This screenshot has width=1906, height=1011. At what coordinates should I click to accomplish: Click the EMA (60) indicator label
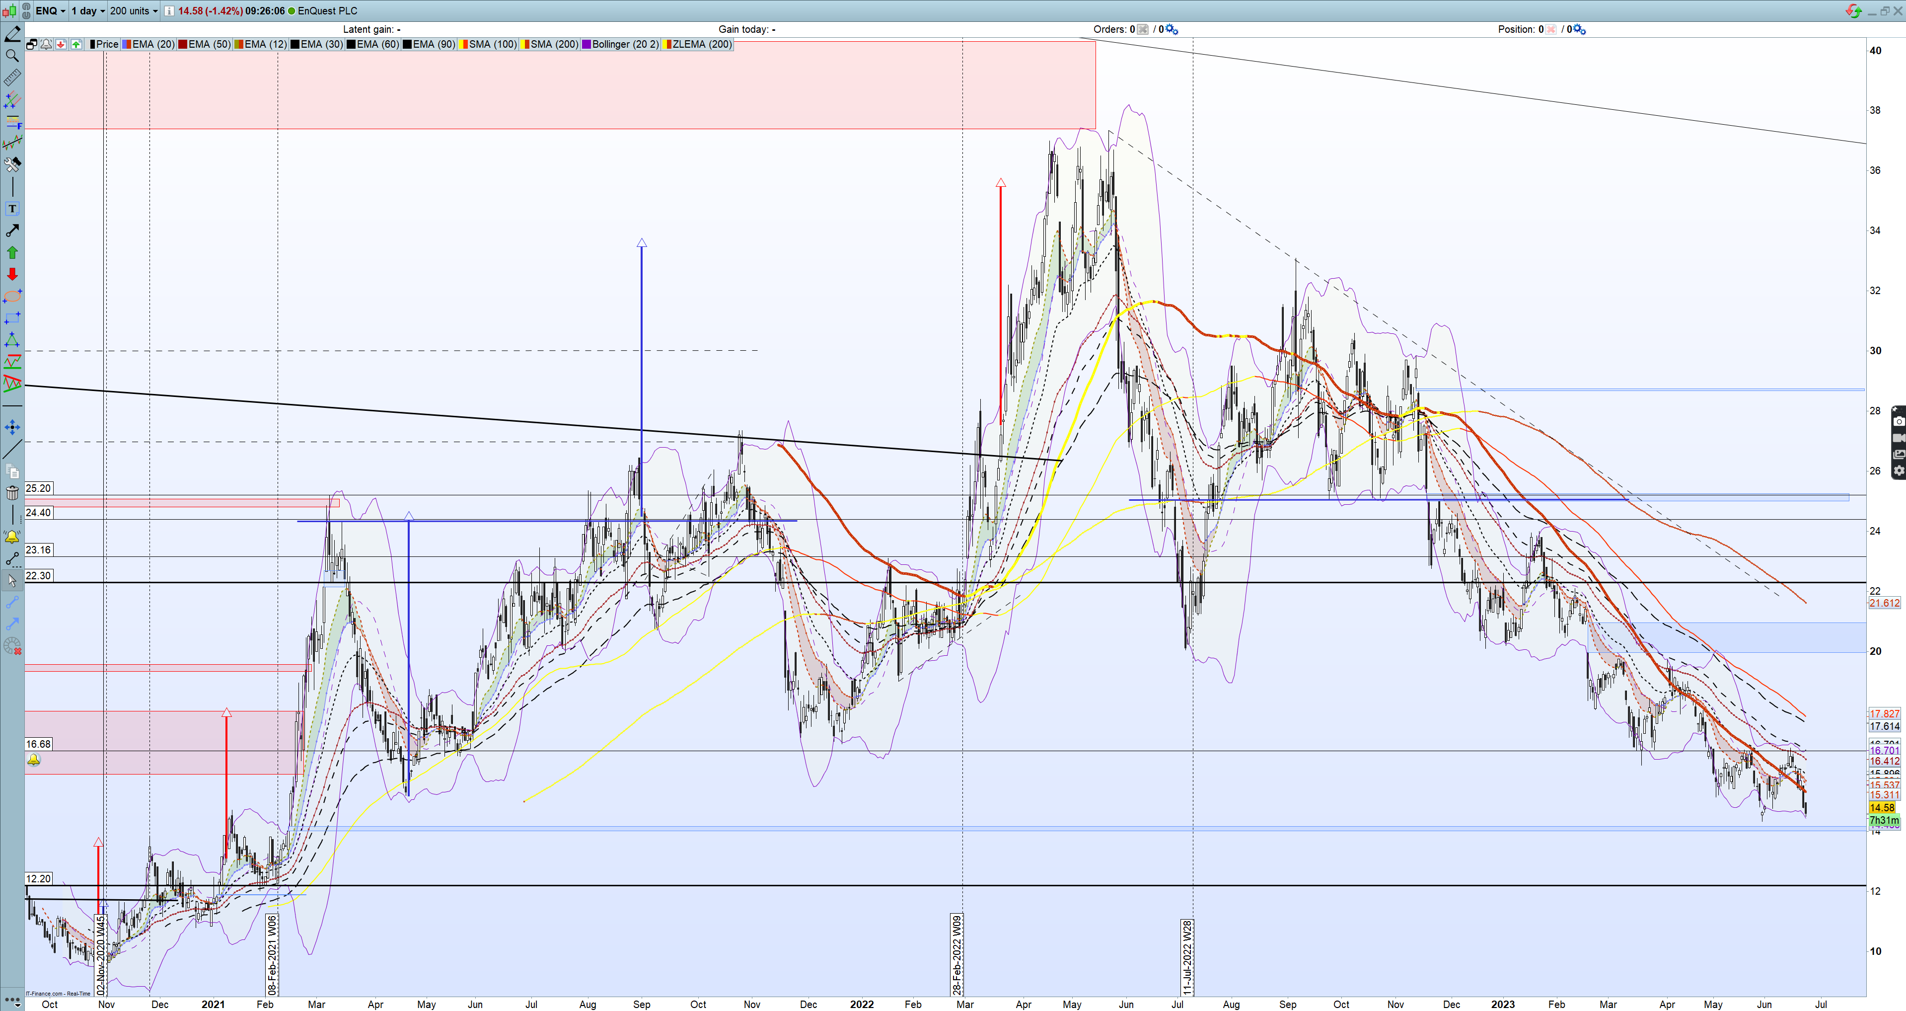(x=373, y=44)
